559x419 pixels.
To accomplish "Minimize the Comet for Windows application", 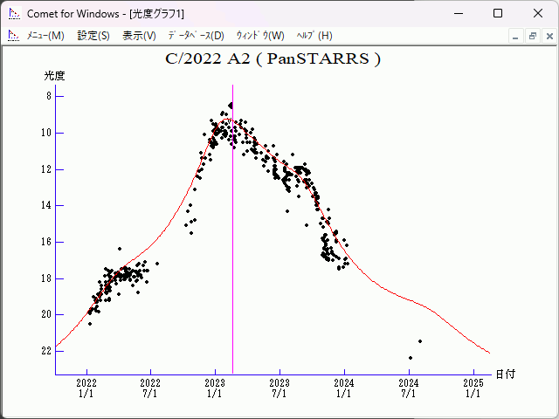I will (x=458, y=14).
